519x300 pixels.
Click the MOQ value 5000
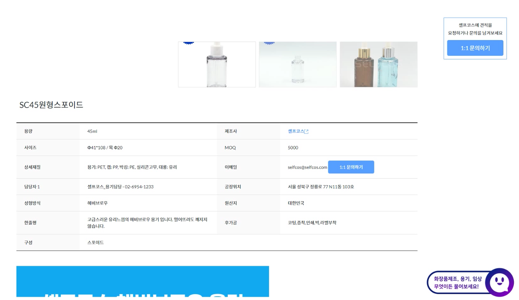(293, 148)
